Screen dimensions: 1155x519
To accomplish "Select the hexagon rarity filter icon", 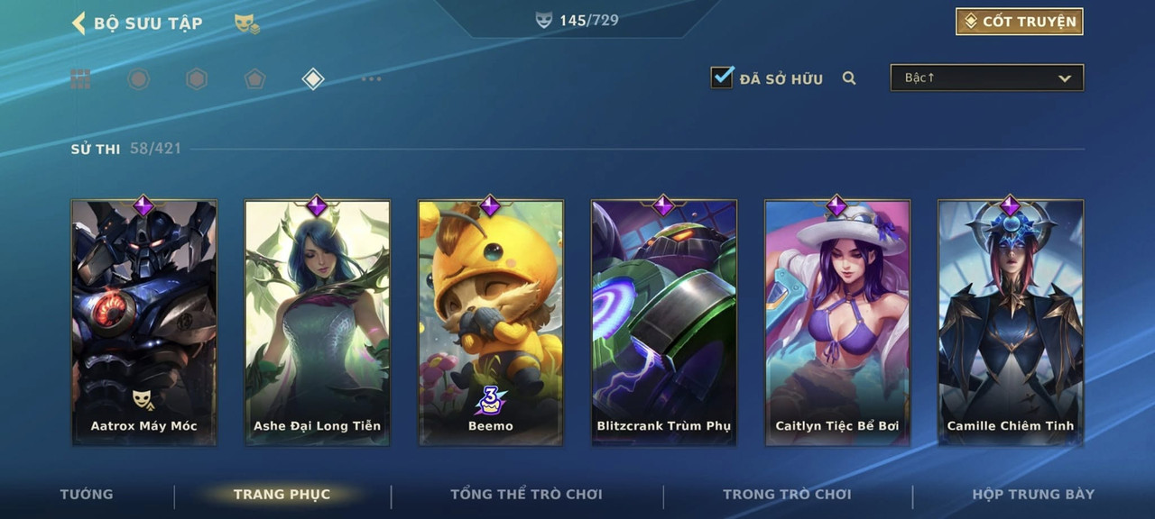I will click(x=197, y=79).
